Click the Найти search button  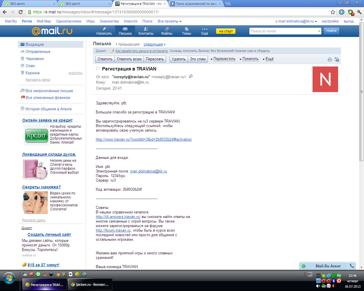[x=331, y=31]
